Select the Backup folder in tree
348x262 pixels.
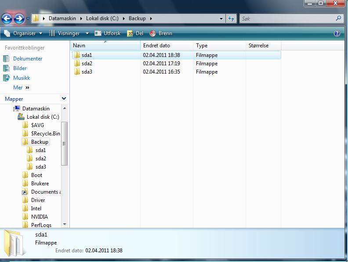(40, 142)
